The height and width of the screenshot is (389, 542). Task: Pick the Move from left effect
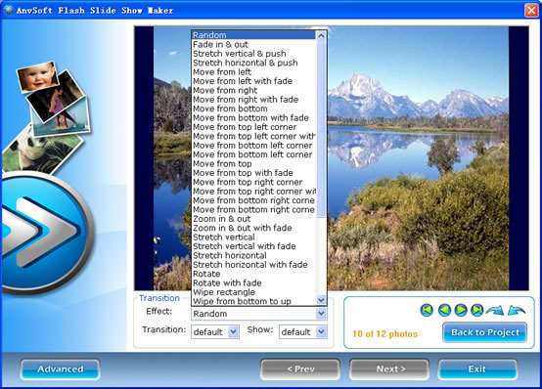(x=253, y=72)
